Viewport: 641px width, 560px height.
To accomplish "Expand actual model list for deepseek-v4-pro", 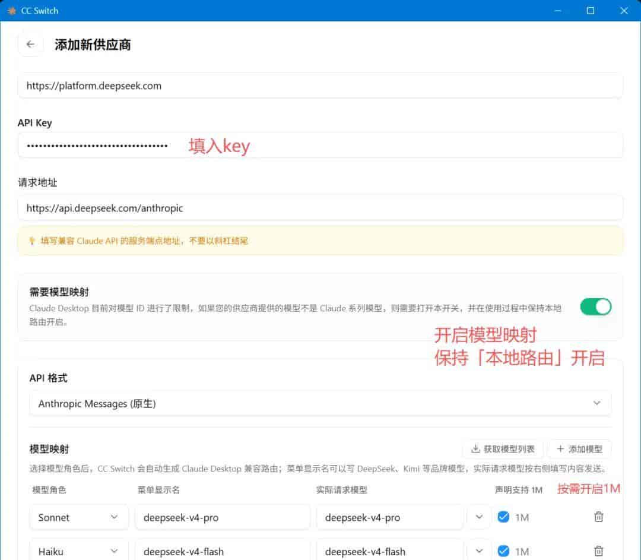I will 479,517.
